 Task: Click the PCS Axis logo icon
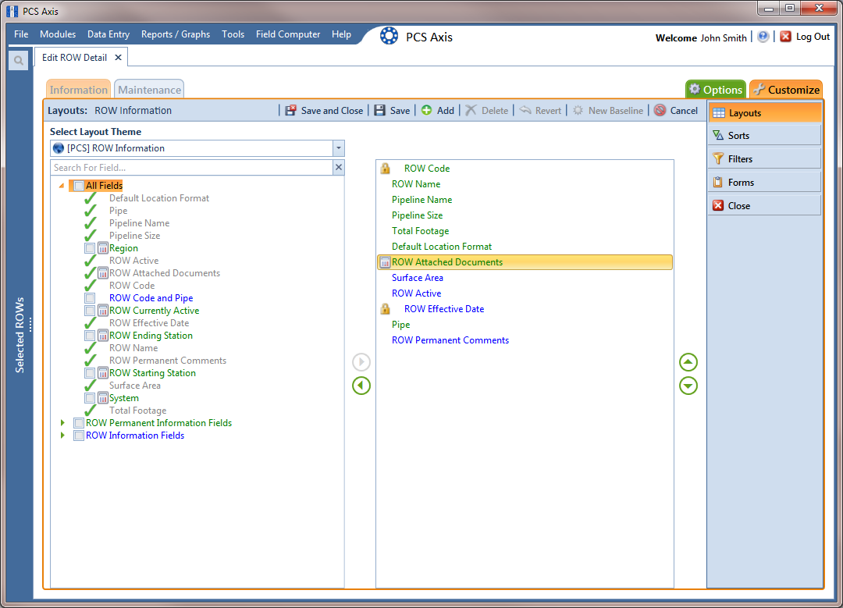coord(389,36)
